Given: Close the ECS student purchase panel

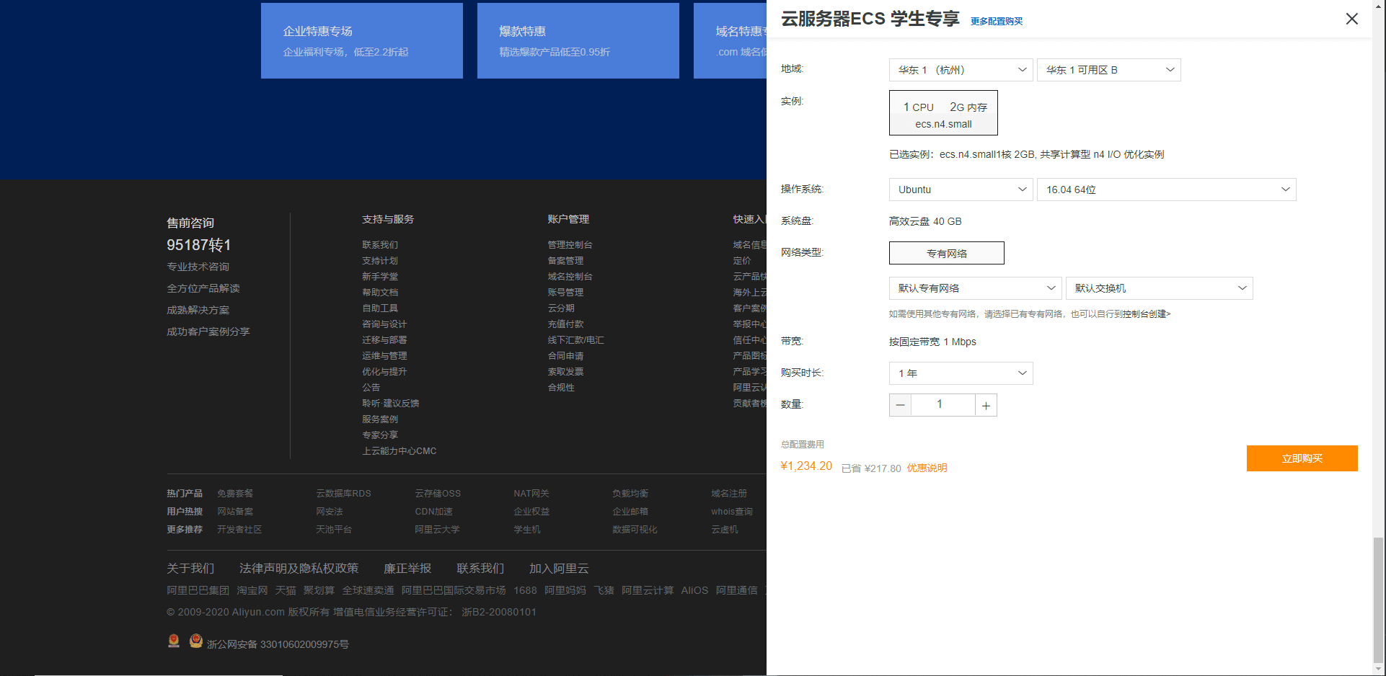Looking at the screenshot, I should [x=1351, y=19].
